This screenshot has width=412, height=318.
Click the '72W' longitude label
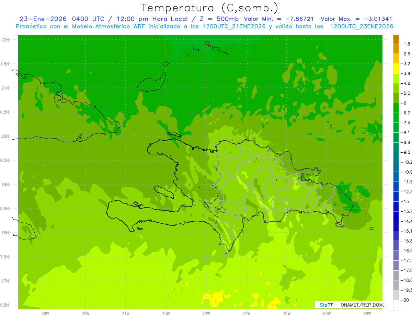click(206, 313)
